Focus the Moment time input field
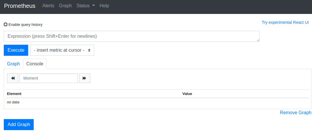312x140 pixels. [49, 78]
